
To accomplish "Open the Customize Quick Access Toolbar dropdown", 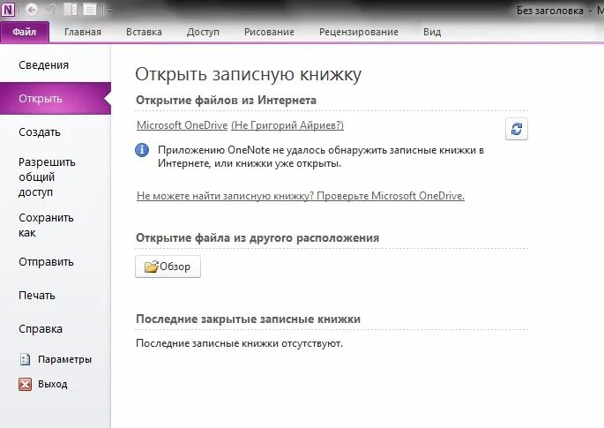I will 110,10.
